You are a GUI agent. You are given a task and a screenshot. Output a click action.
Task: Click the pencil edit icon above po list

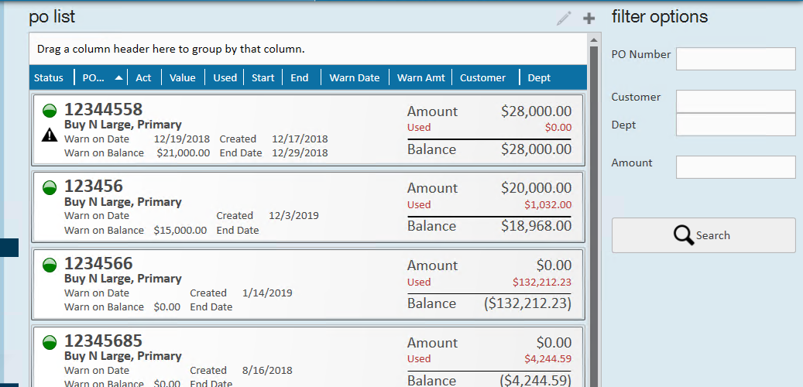[564, 19]
